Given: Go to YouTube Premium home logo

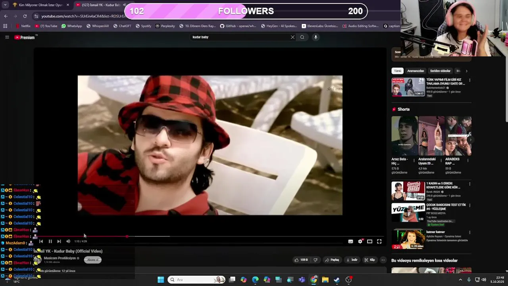Looking at the screenshot, I should (x=25, y=37).
